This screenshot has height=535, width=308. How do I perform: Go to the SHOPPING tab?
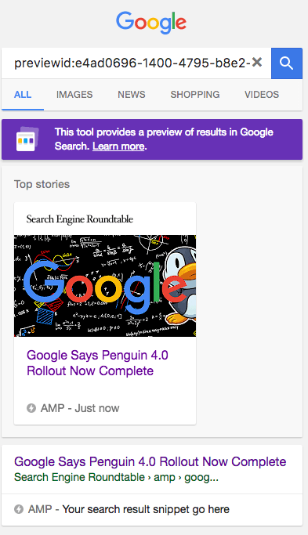[195, 95]
